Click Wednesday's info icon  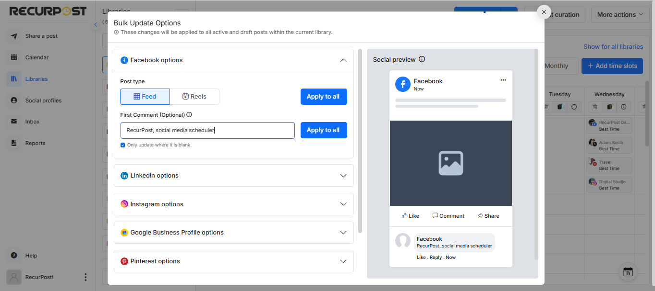coord(623,107)
